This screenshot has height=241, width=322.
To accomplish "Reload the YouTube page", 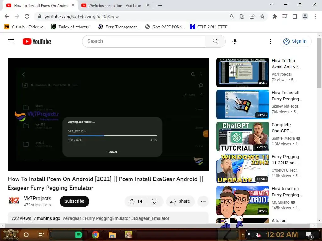I will point(27,16).
